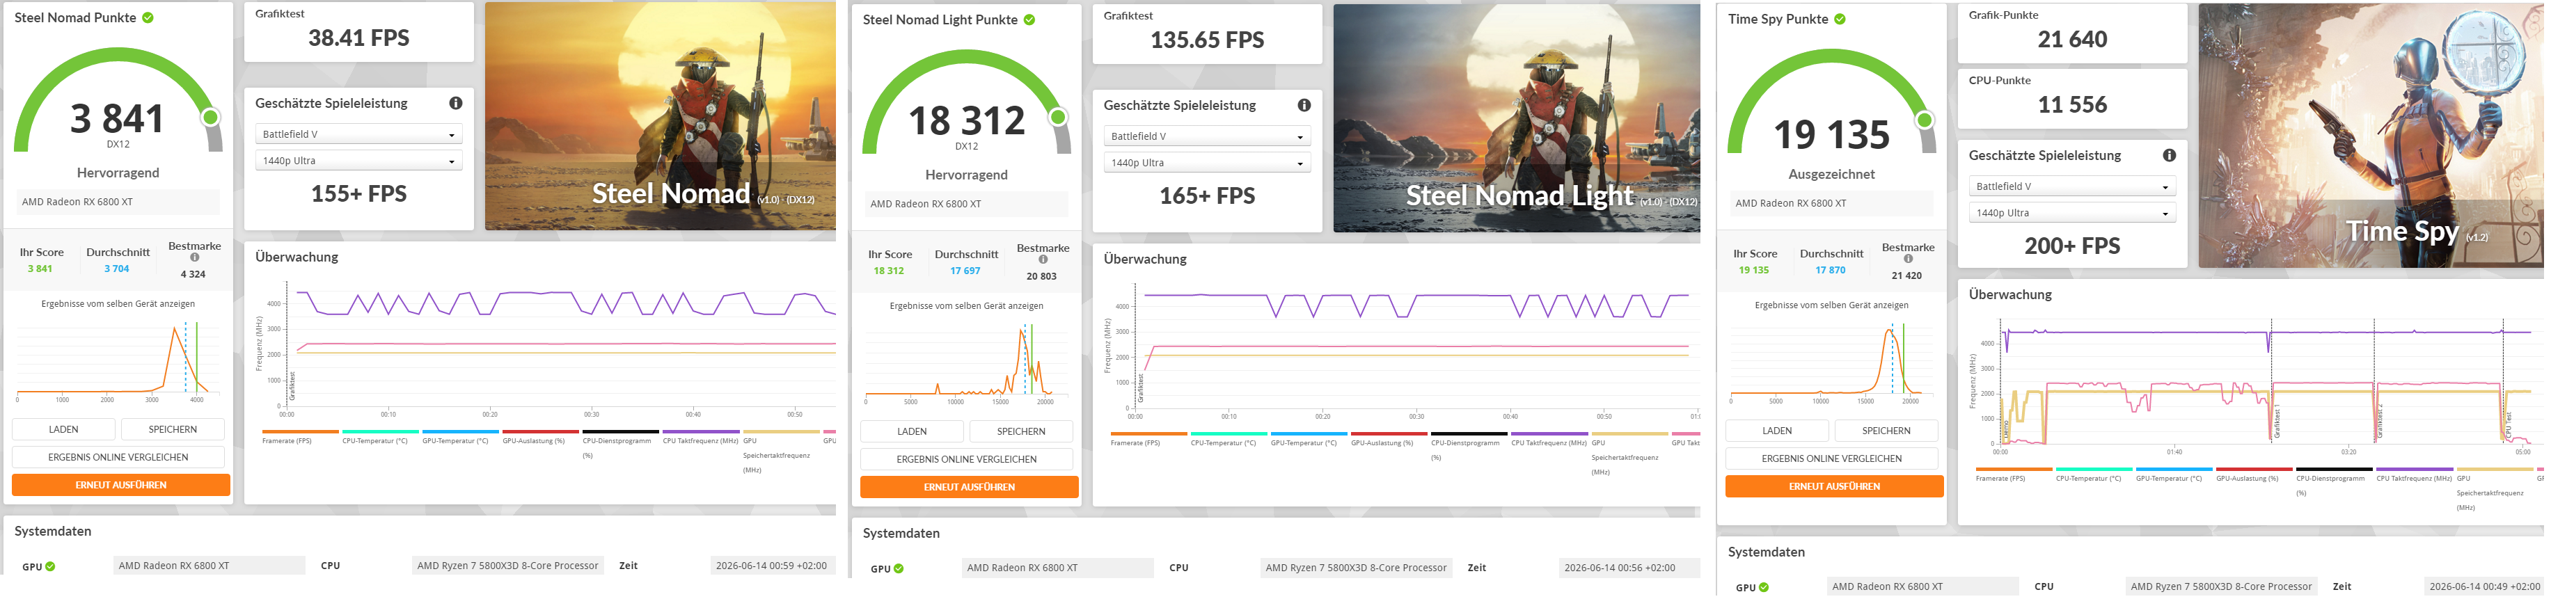Click GPU green check in Steel Nomad Systemdaten
This screenshot has height=599, width=2551.
coord(51,566)
